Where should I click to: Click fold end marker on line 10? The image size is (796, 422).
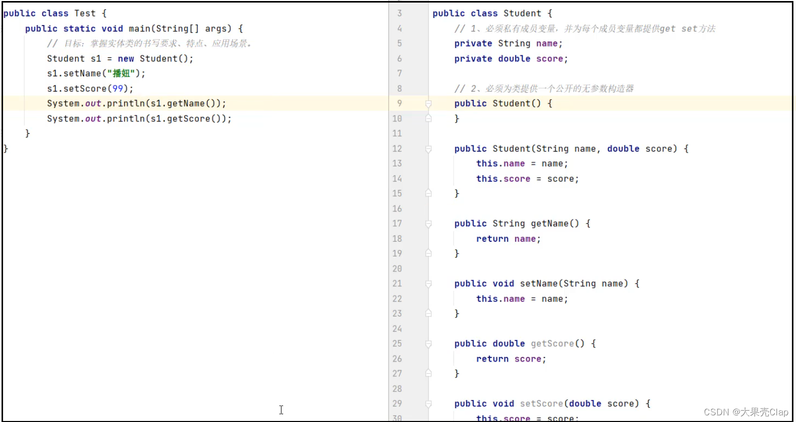428,118
